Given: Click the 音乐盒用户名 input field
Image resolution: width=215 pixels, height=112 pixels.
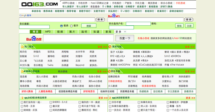Looking at the screenshot, I should [138, 24].
